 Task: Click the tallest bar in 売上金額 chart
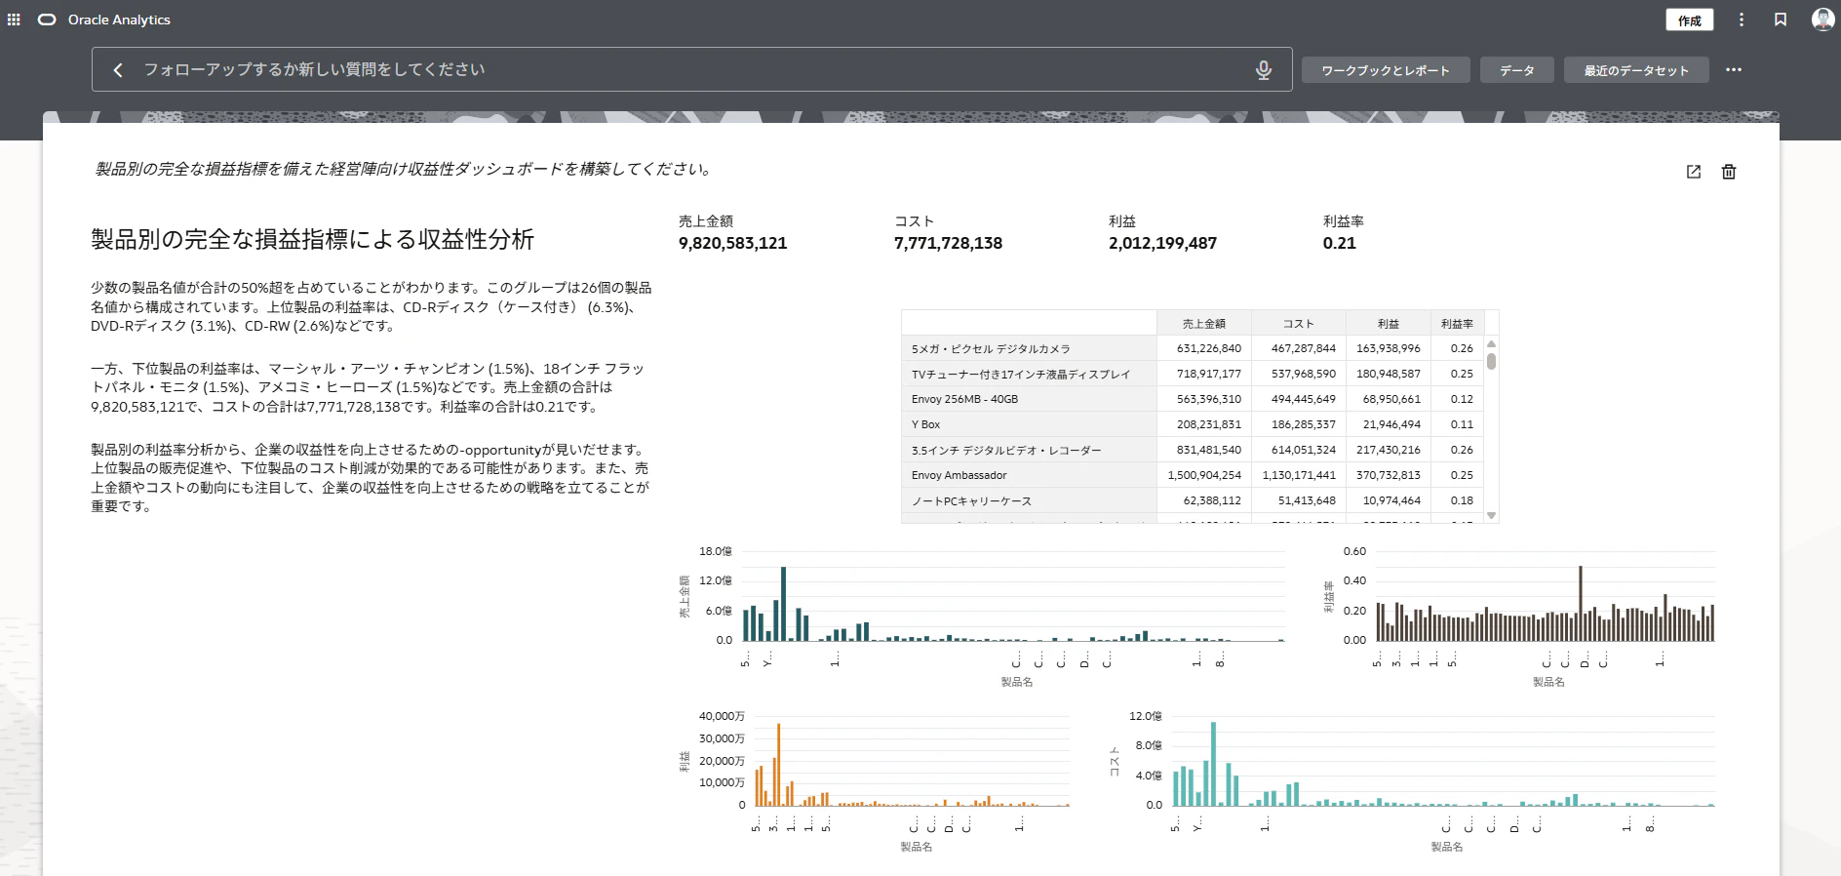point(783,604)
